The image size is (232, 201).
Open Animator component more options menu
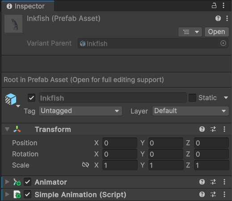[x=224, y=182]
